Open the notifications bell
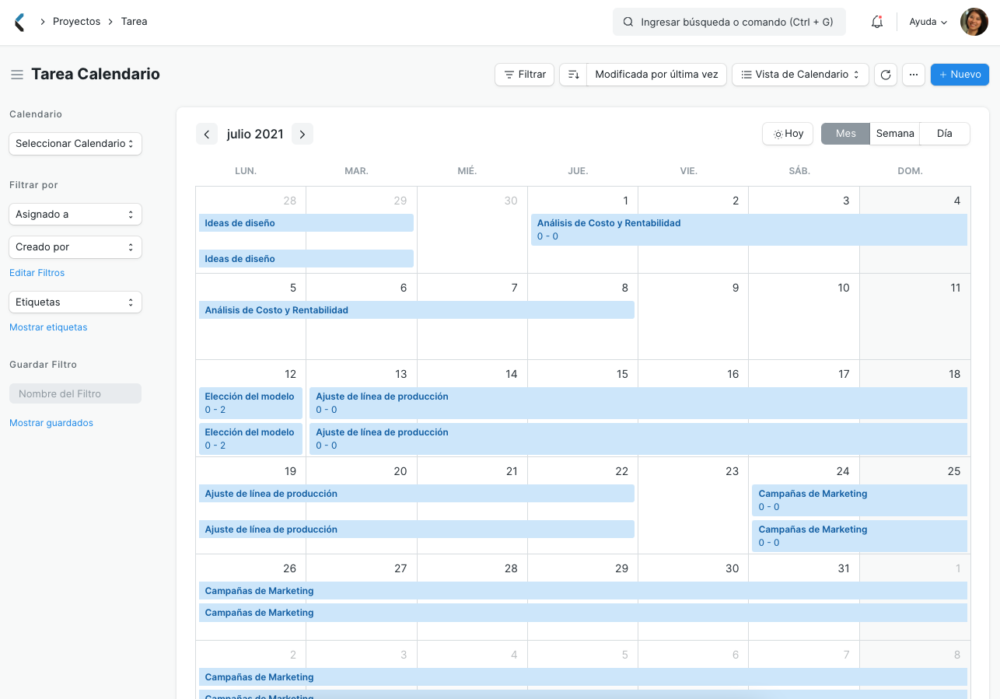 coord(876,21)
